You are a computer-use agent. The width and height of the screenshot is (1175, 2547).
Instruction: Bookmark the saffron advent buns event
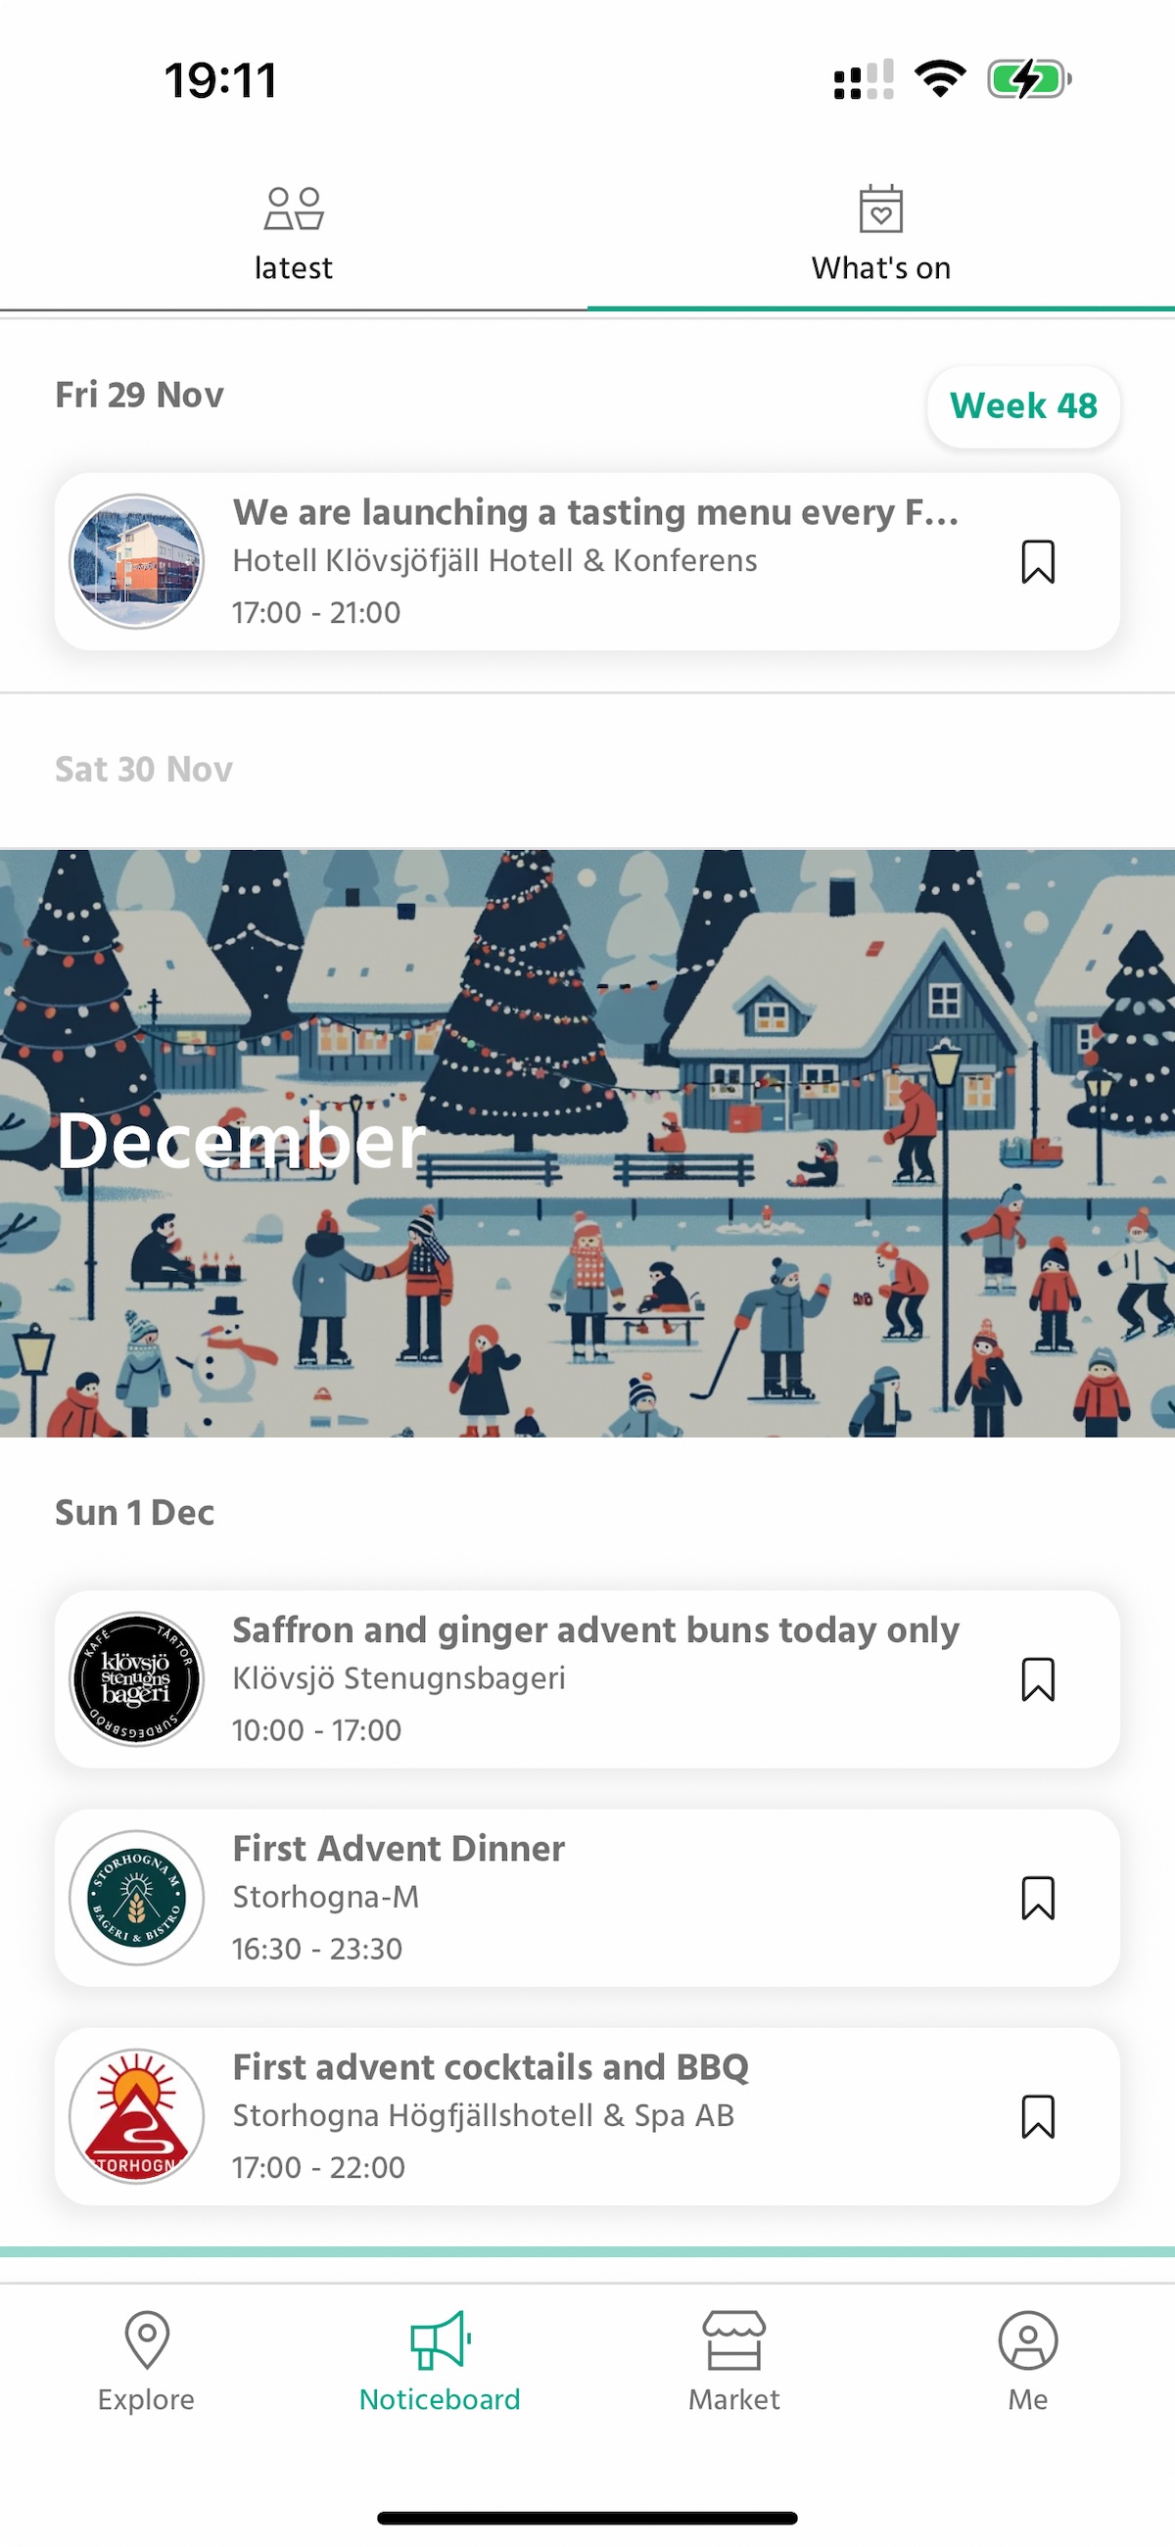(x=1038, y=1678)
